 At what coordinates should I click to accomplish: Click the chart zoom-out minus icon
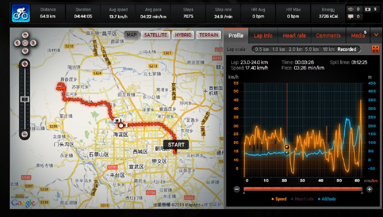coord(237,189)
